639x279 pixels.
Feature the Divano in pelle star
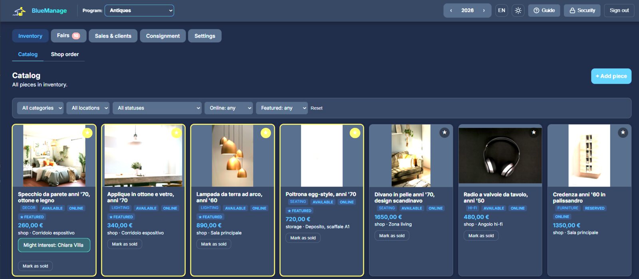445,132
